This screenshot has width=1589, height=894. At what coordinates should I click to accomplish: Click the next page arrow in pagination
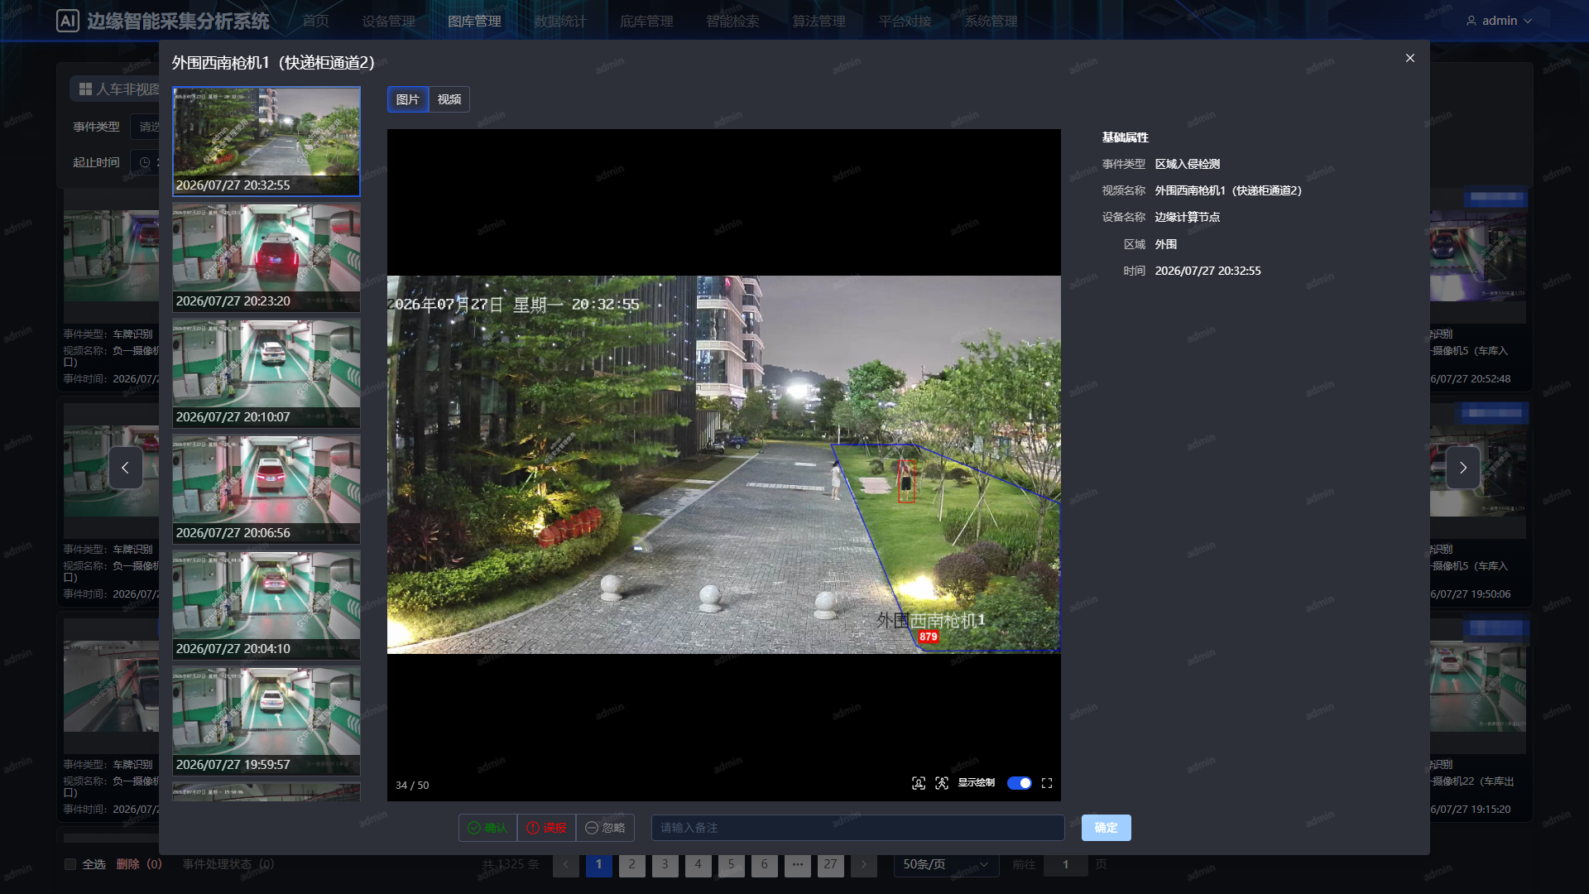tap(864, 864)
